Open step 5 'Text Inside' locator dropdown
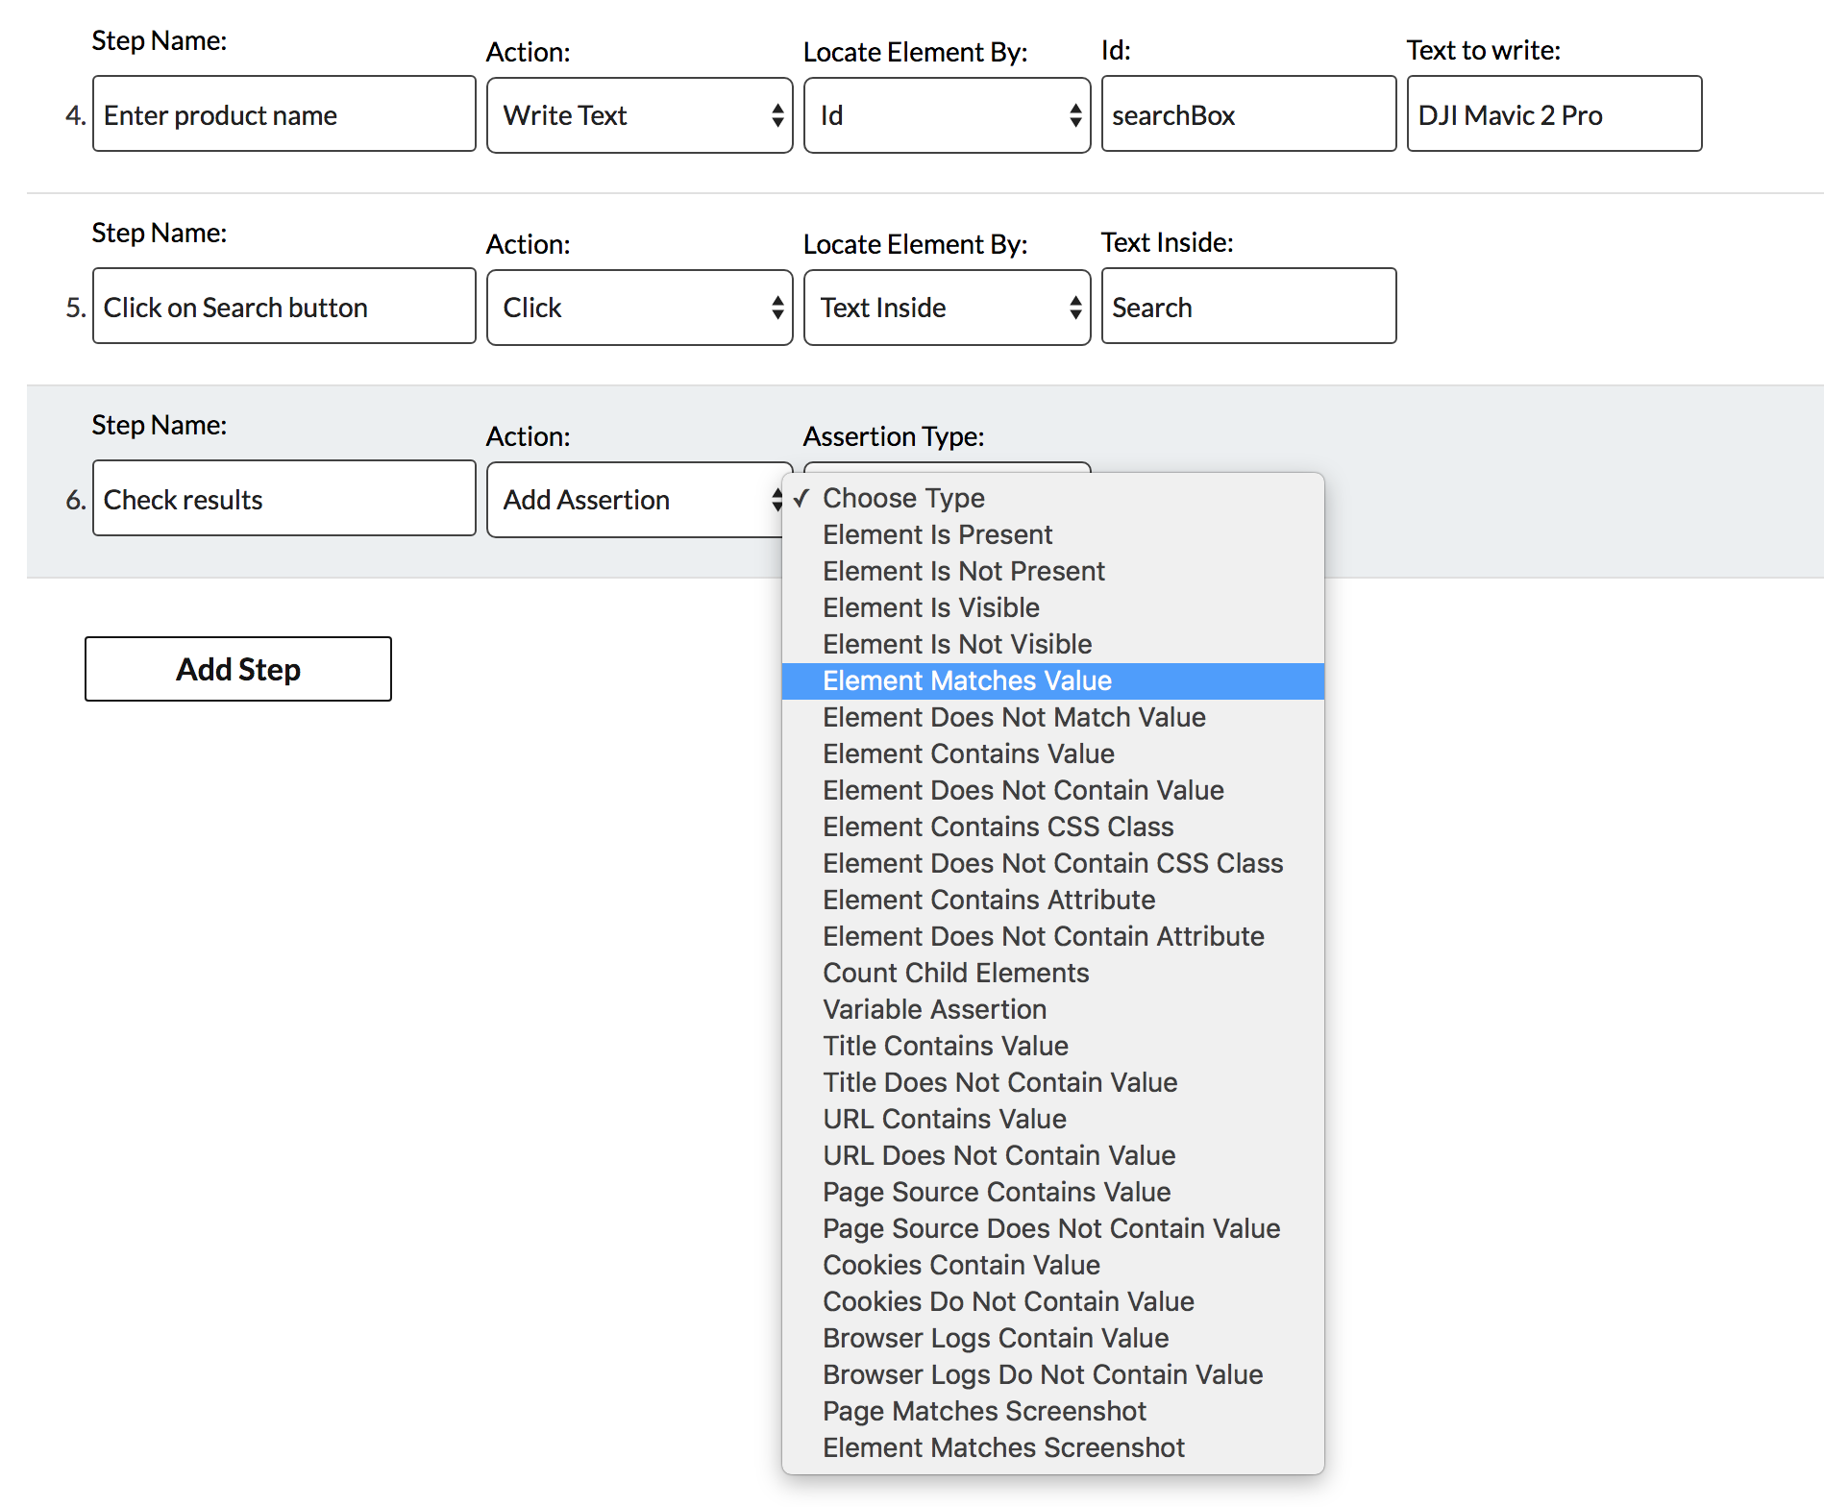The image size is (1824, 1507). (948, 308)
